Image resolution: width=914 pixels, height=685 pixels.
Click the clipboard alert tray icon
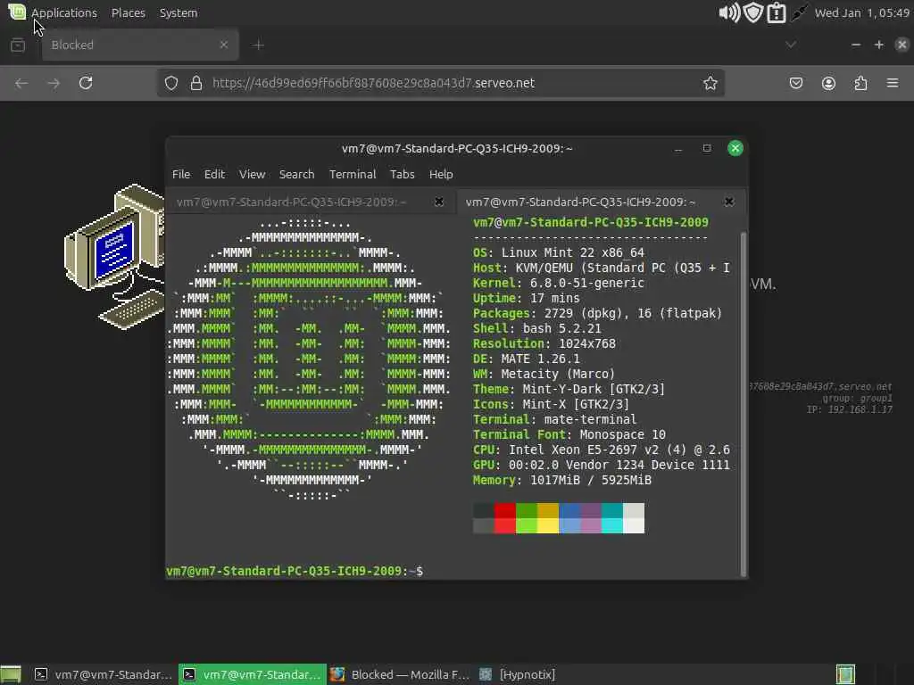(777, 12)
